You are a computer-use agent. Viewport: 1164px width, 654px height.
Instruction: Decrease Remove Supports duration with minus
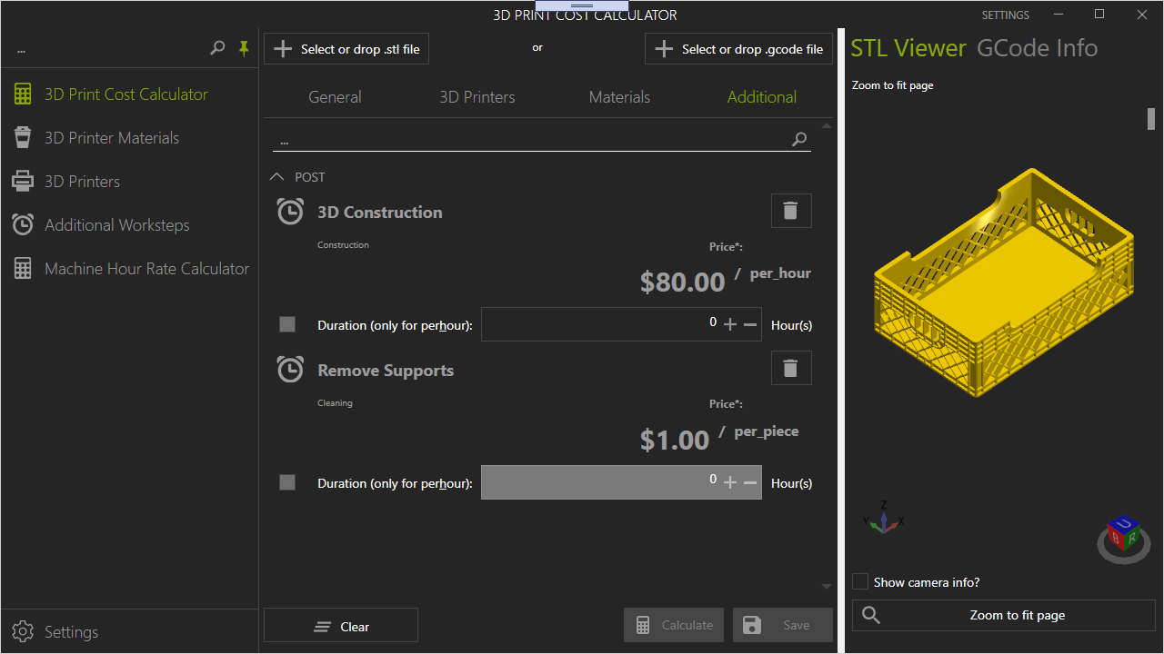coord(750,482)
